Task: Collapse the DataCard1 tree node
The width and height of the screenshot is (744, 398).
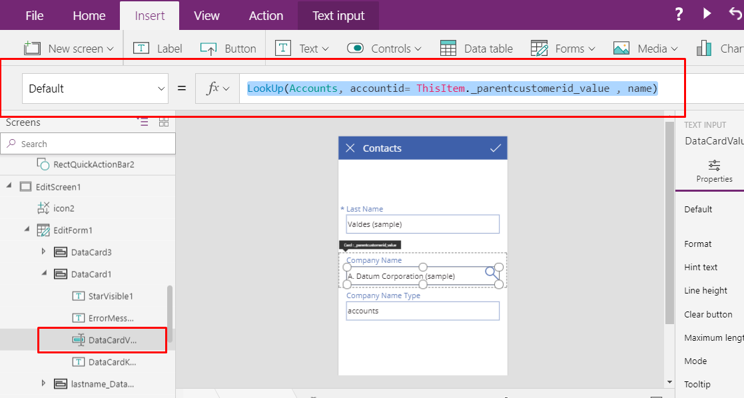Action: (x=44, y=274)
